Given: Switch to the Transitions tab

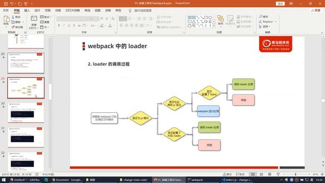Looking at the screenshot, I should point(48,10).
